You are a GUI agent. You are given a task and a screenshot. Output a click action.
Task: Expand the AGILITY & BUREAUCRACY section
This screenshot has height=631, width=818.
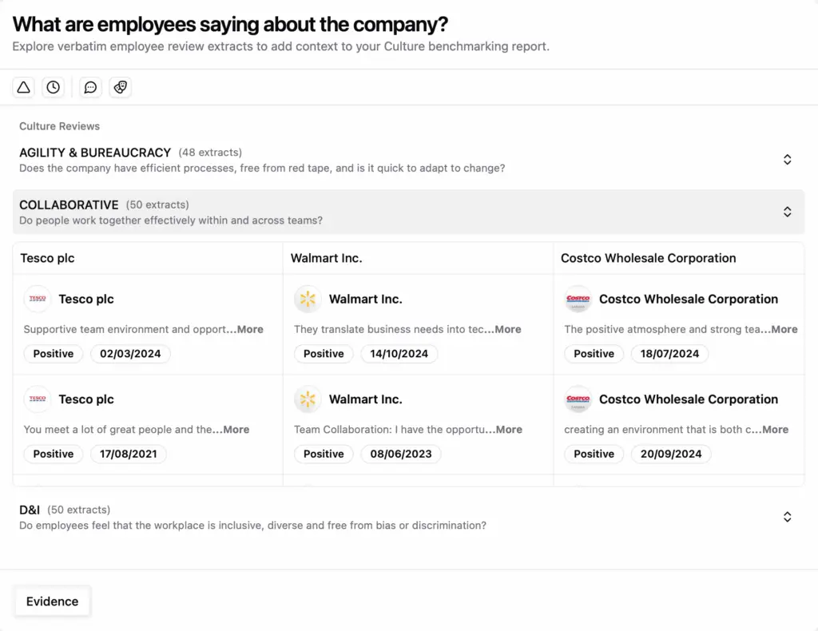[x=787, y=159]
